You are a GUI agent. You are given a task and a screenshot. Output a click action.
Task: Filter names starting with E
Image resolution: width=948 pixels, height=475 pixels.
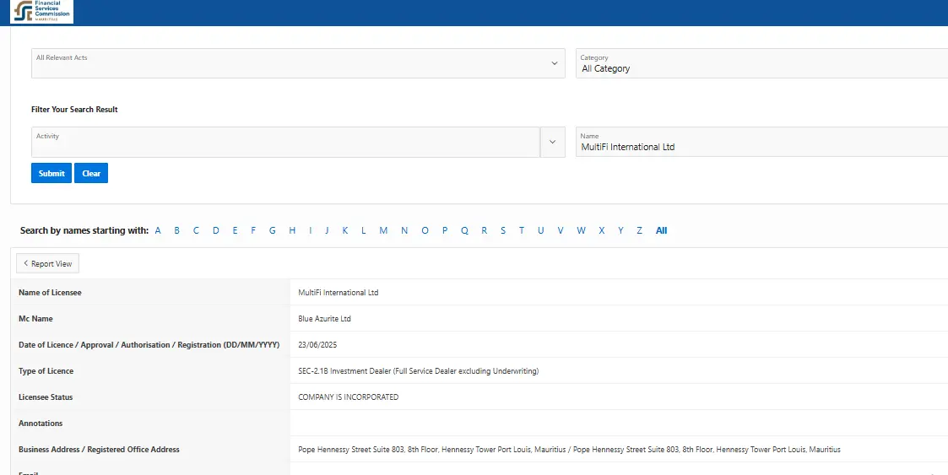coord(236,230)
